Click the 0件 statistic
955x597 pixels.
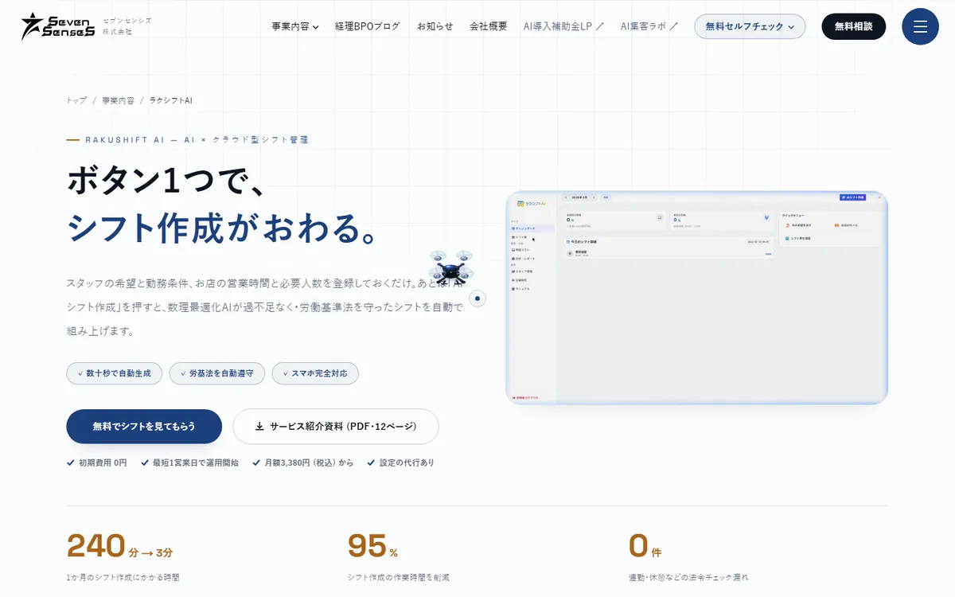click(x=645, y=546)
